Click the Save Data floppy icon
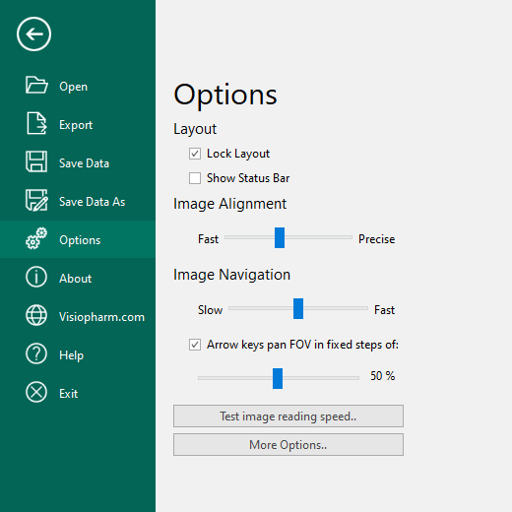Viewport: 512px width, 512px height. click(x=36, y=161)
